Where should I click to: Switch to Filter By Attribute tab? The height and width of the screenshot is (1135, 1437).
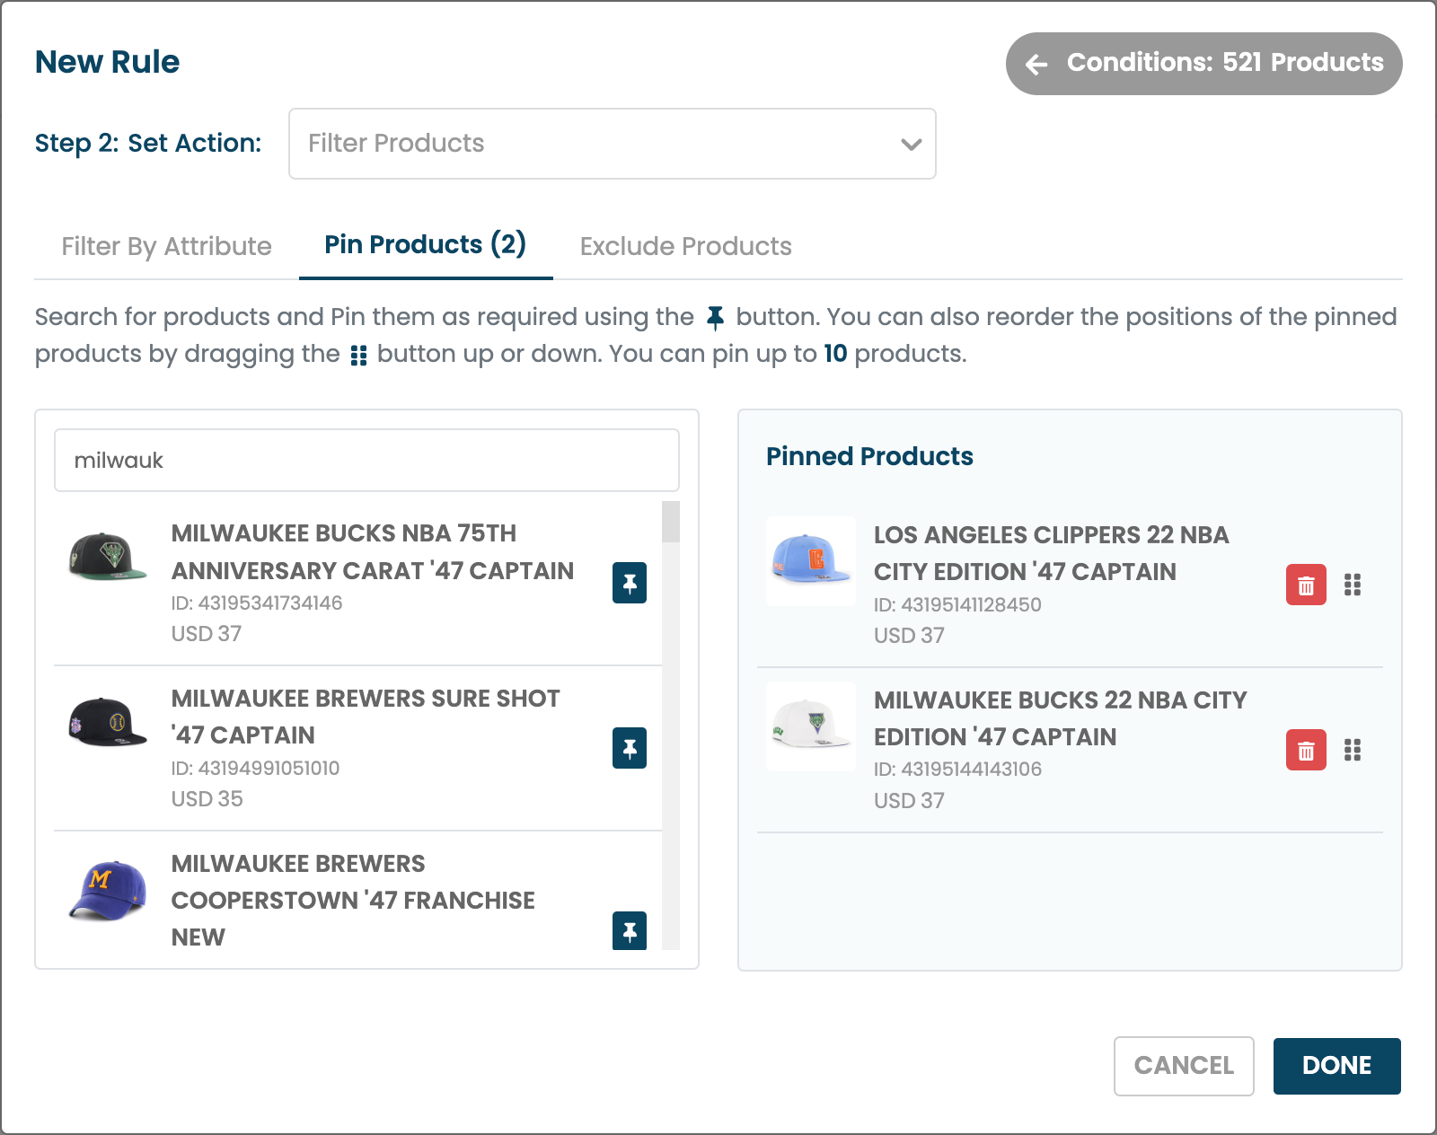[166, 246]
